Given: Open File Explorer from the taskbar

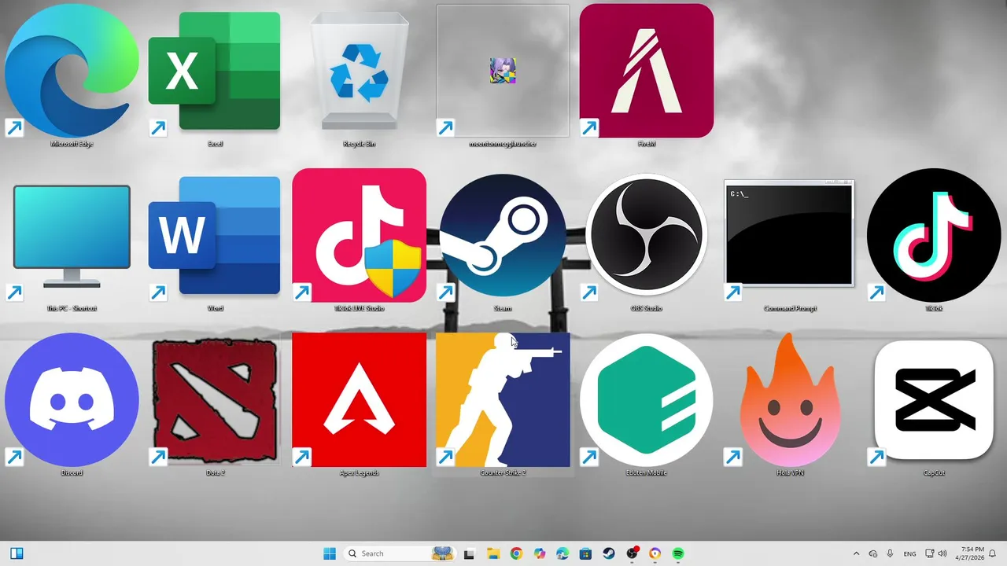Looking at the screenshot, I should [x=492, y=553].
